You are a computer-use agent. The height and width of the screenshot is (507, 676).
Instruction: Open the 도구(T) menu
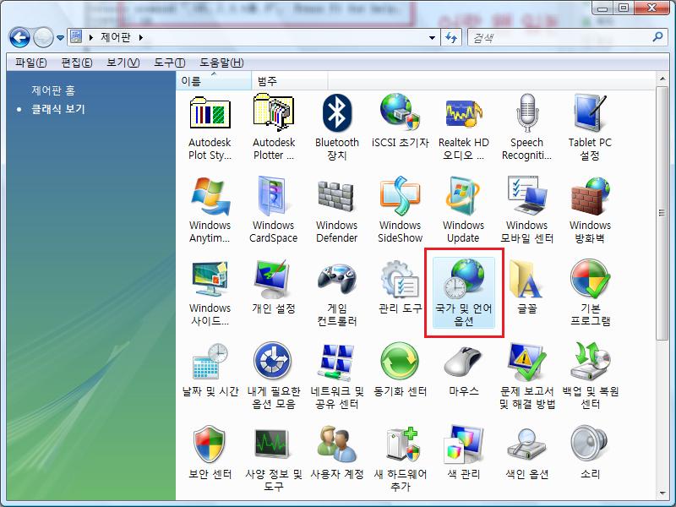click(170, 63)
